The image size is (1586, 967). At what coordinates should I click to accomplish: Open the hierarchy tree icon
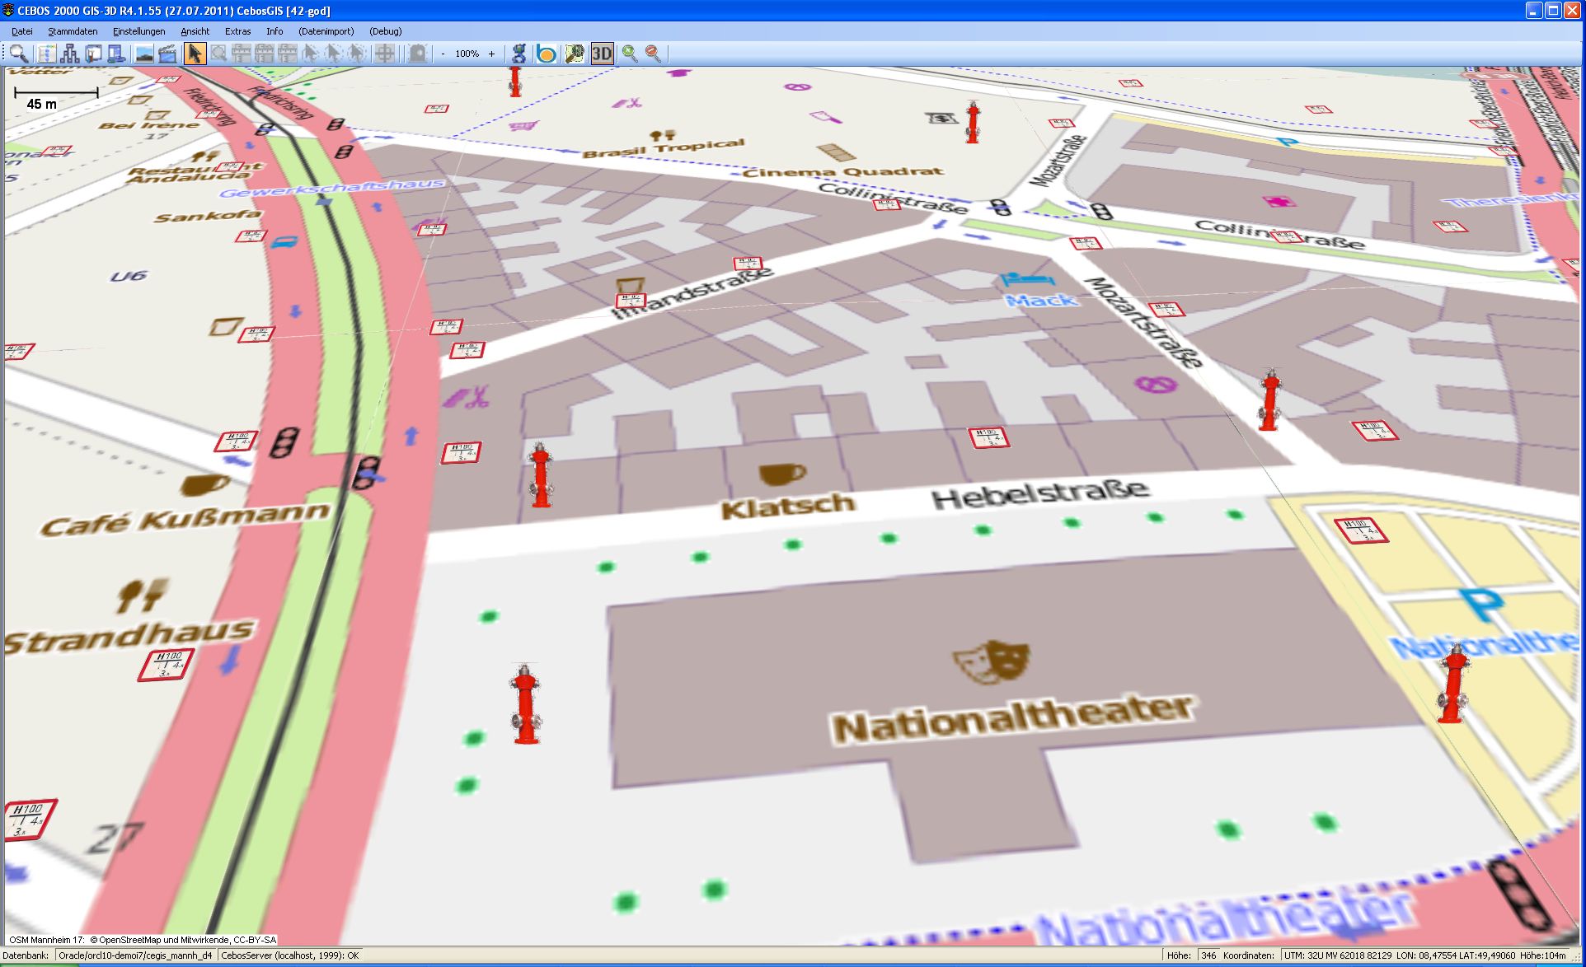click(x=70, y=54)
